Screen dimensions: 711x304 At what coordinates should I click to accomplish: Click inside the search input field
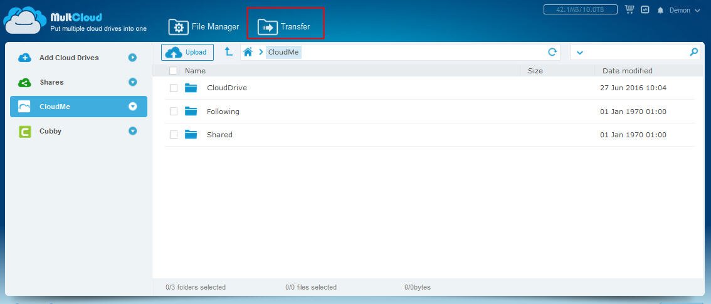(x=636, y=52)
